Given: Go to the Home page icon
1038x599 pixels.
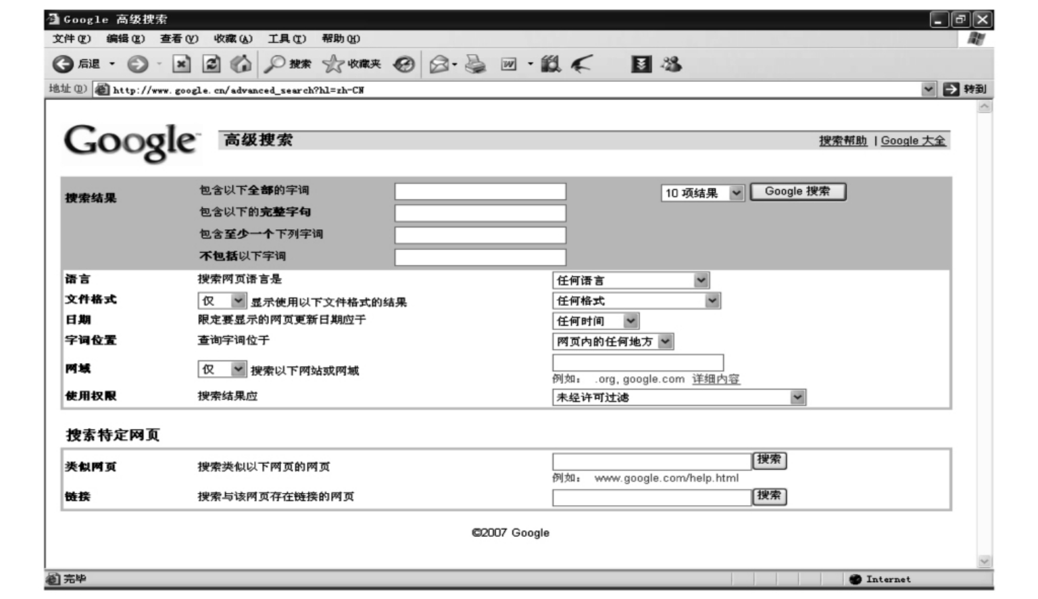Looking at the screenshot, I should pos(241,64).
